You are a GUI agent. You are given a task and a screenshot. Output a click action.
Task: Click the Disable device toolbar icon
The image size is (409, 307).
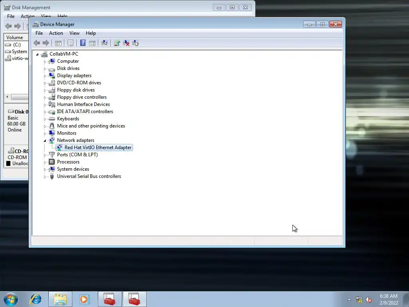point(136,43)
